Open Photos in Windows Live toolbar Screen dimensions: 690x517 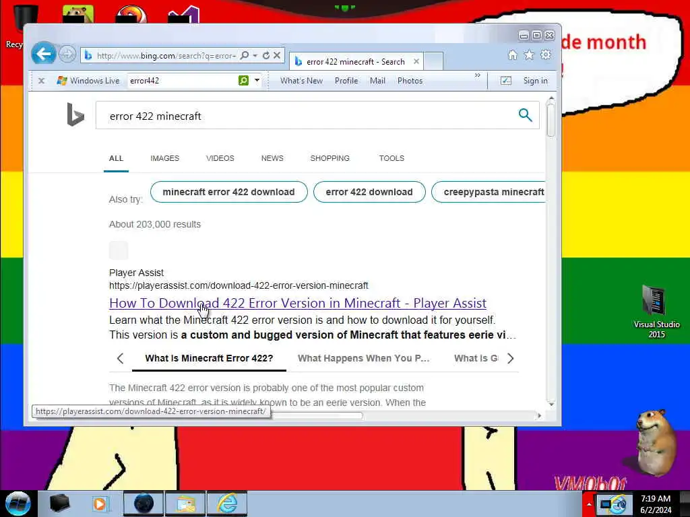tap(410, 81)
